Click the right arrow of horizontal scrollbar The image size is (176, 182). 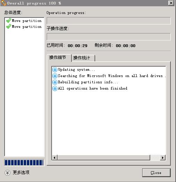point(163,158)
